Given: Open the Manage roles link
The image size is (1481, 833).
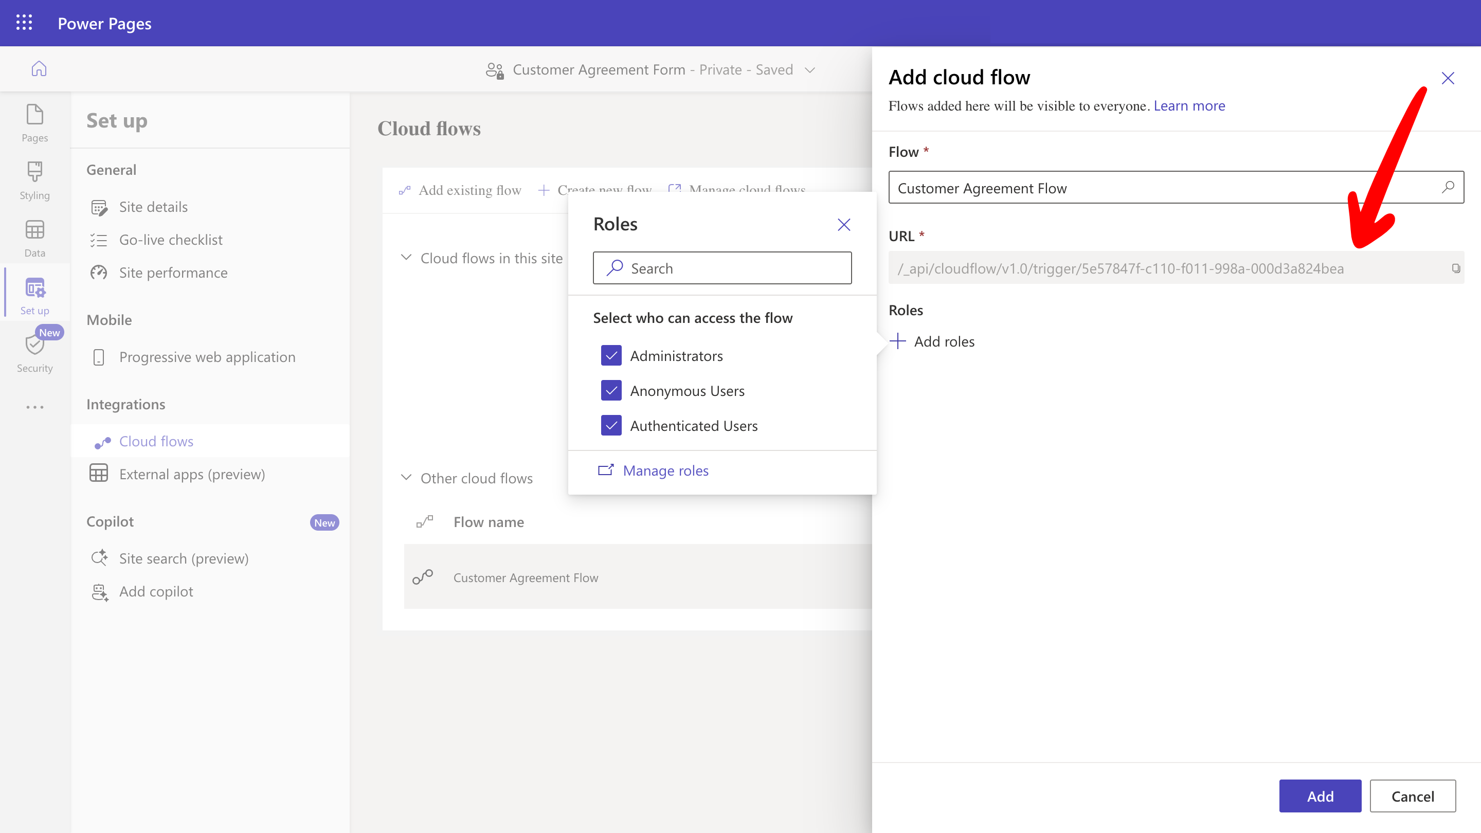Looking at the screenshot, I should [x=665, y=471].
